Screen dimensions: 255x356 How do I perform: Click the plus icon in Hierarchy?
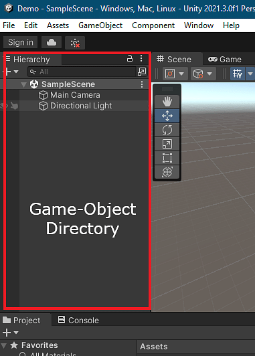click(7, 72)
